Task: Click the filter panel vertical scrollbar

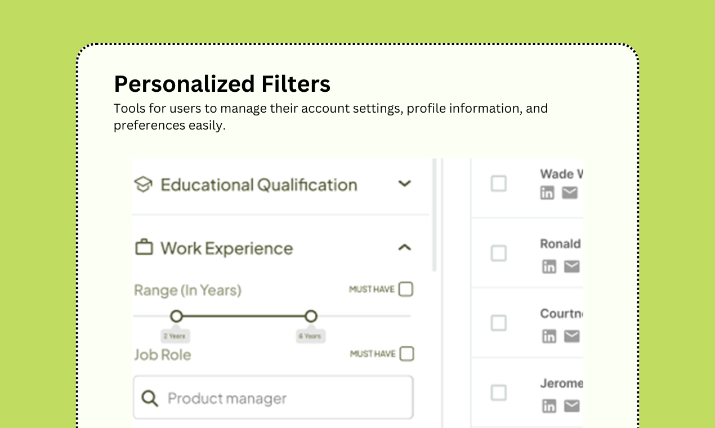Action: coord(434,214)
